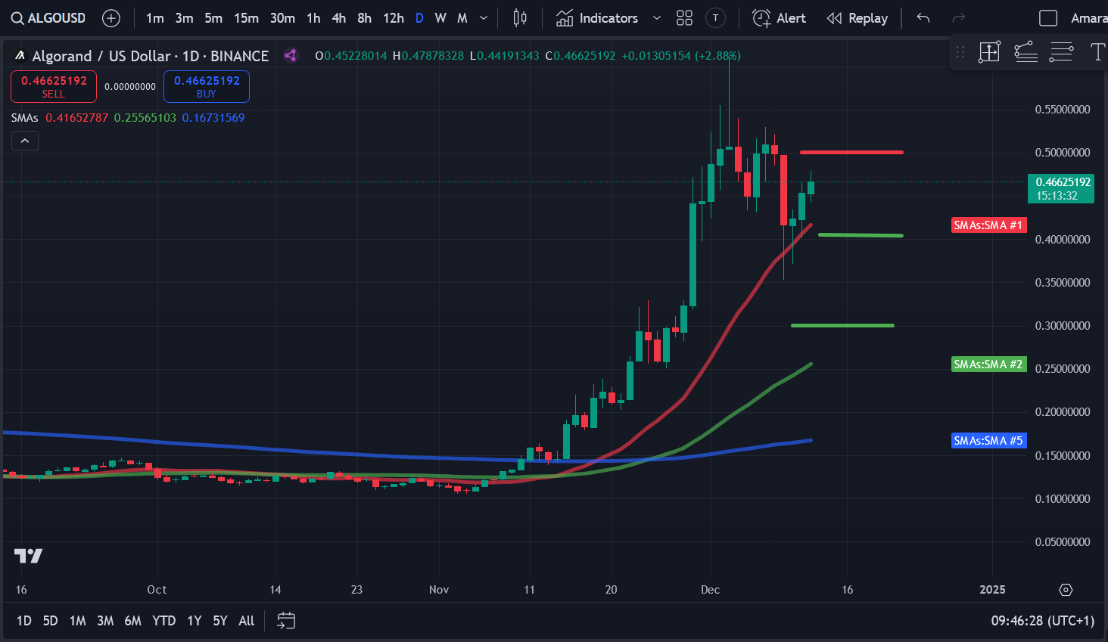The height and width of the screenshot is (642, 1108).
Task: Select the red horizontal line near 0.50
Action: 851,152
